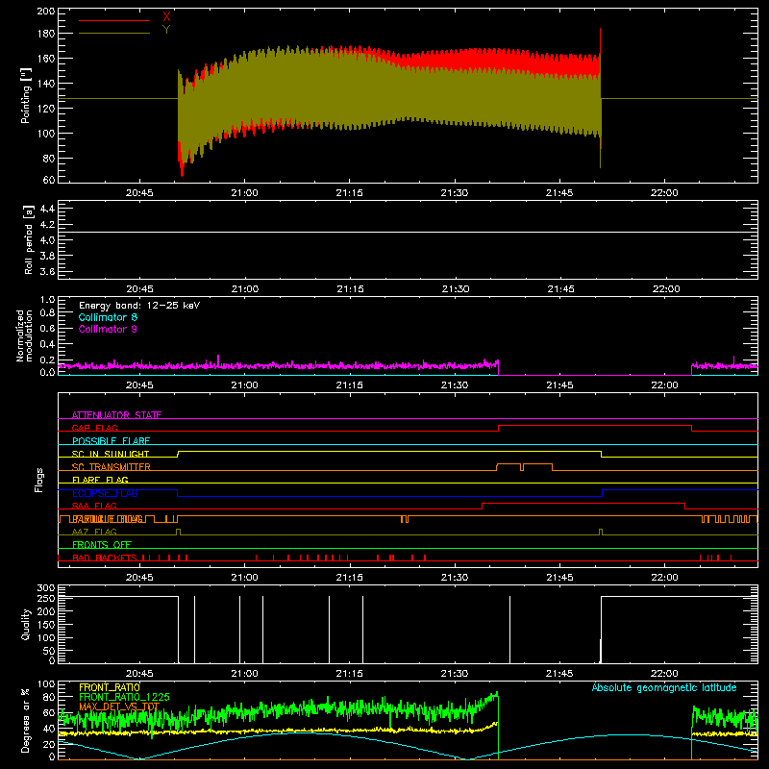This screenshot has width=769, height=769.
Task: Click the SC_TRANSMITTER flag label
Action: (x=111, y=466)
